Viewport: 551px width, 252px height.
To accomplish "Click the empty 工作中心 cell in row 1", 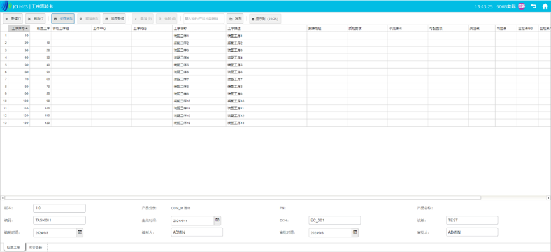I will 111,36.
